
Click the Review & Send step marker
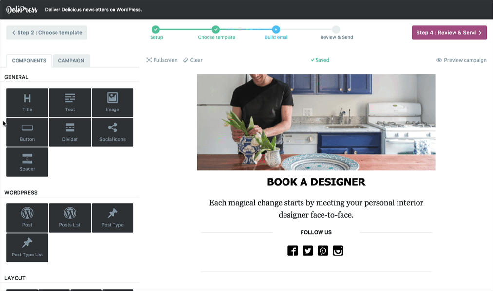click(336, 30)
